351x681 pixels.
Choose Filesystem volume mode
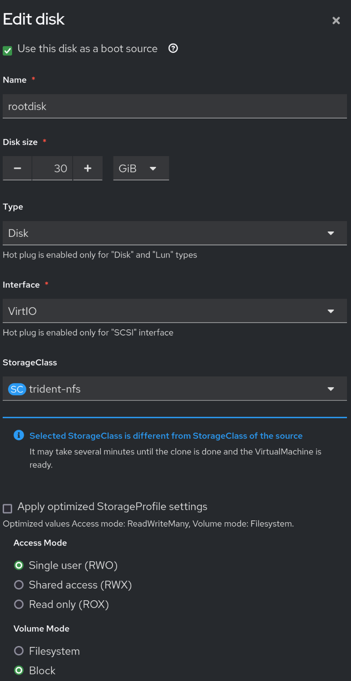click(19, 651)
